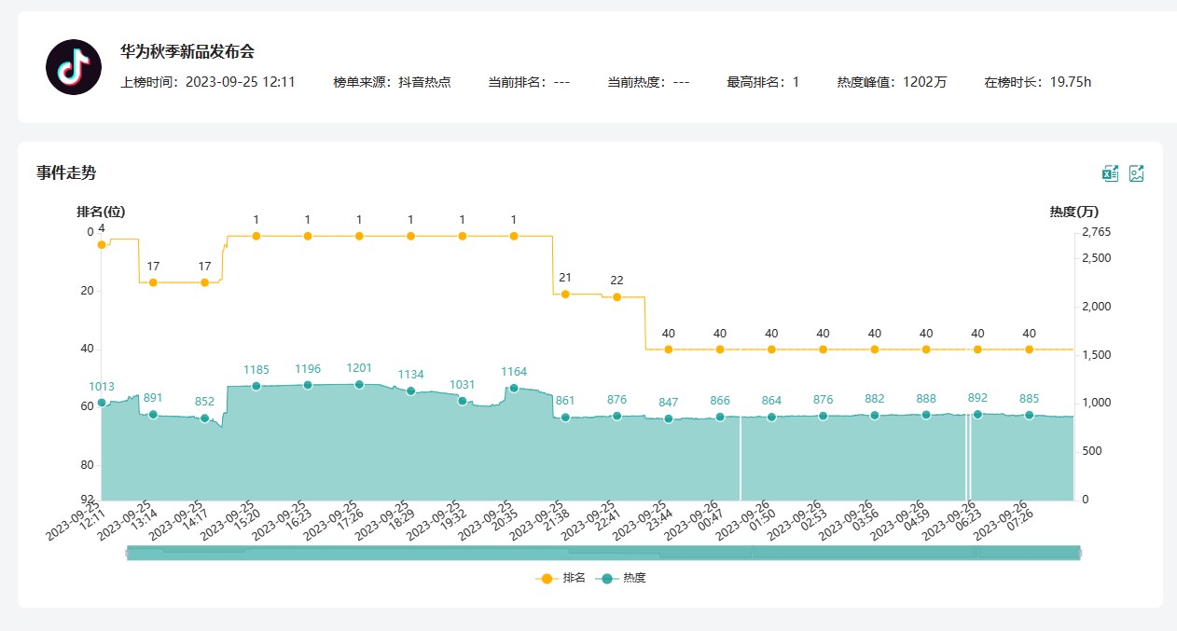
Task: Toggle the 热度 legend series
Action: coord(634,578)
